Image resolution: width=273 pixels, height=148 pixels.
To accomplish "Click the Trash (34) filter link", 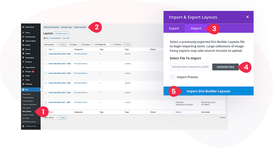I will [x=66, y=38].
